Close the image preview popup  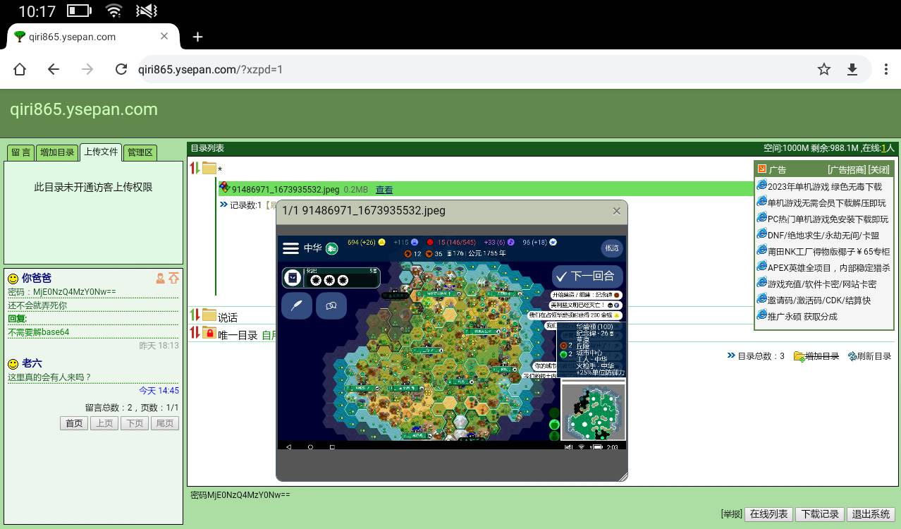click(616, 211)
